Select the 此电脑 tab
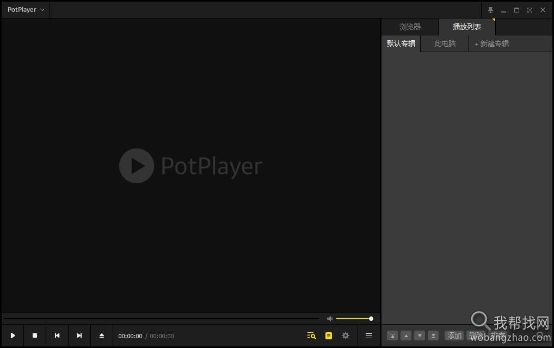This screenshot has height=348, width=554. click(x=445, y=43)
